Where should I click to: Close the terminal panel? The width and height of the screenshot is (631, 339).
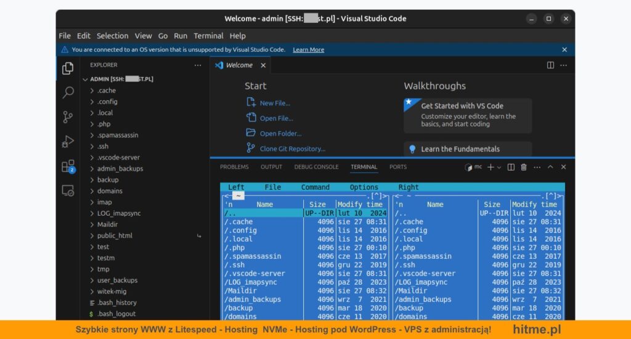563,167
